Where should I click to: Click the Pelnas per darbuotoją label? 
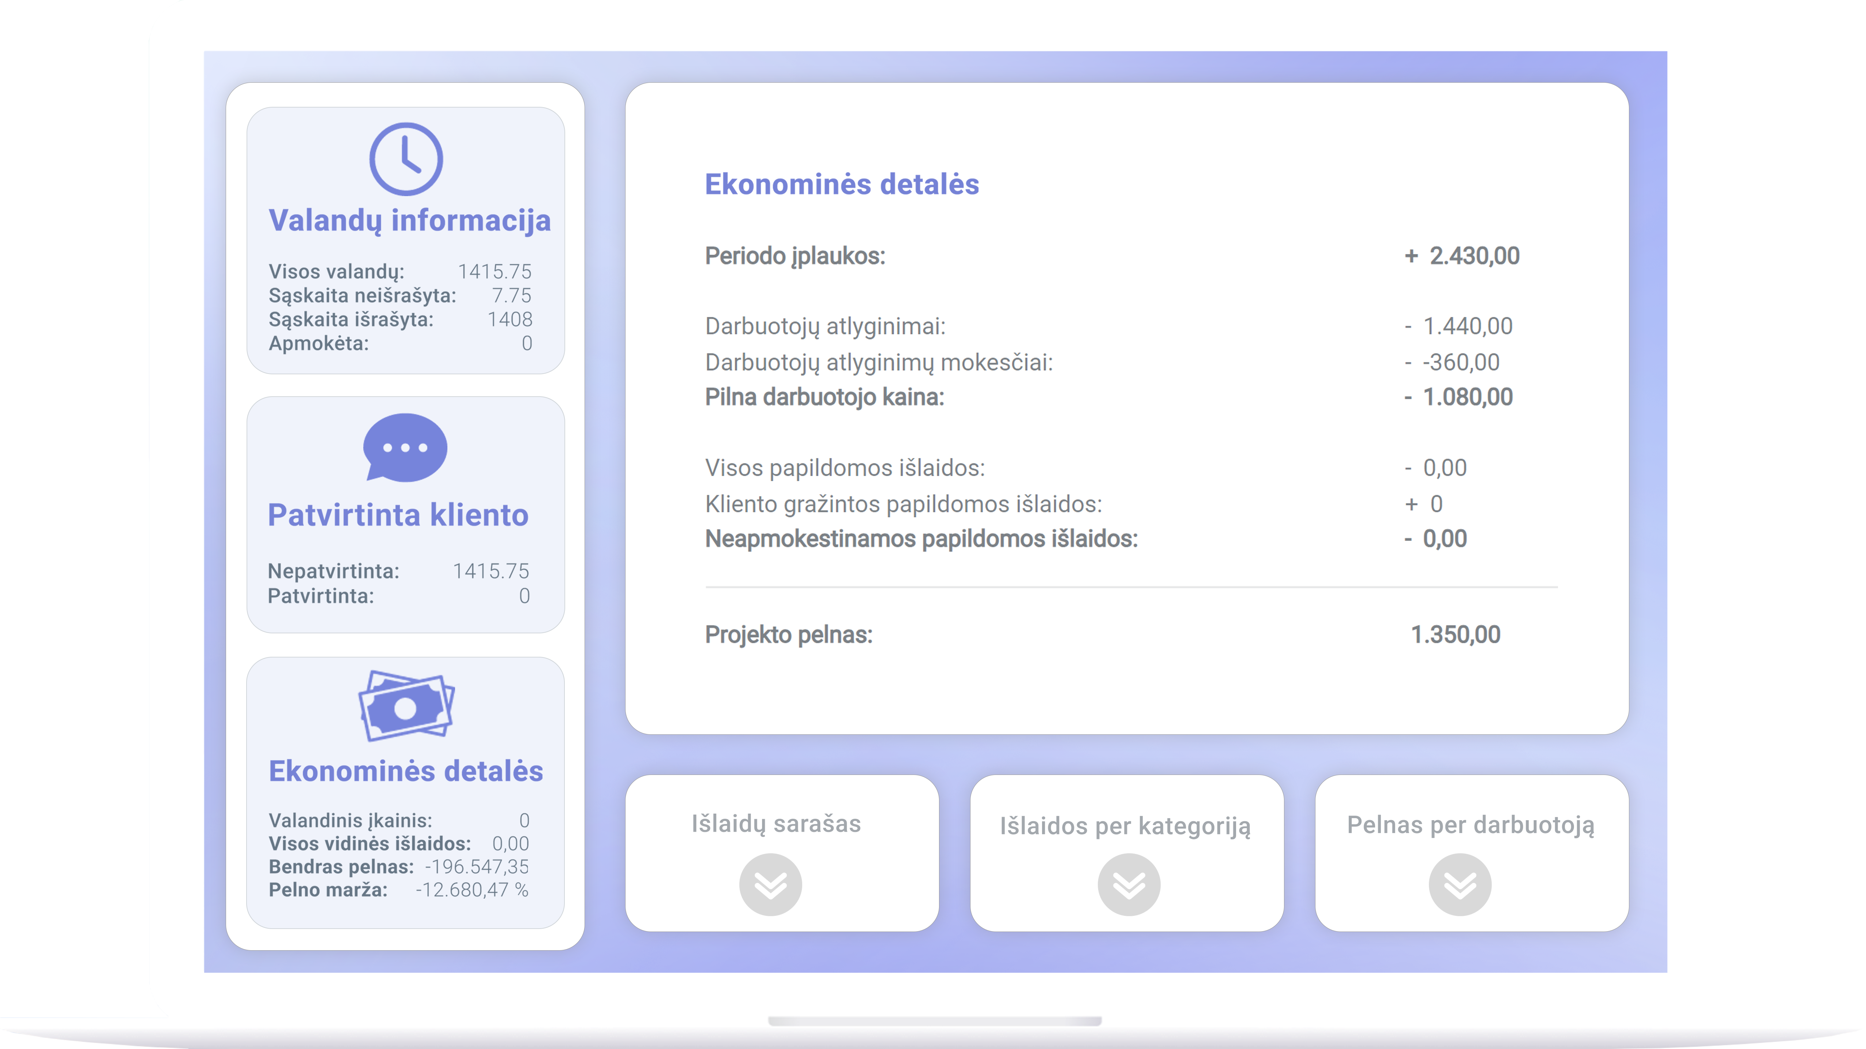(x=1471, y=824)
